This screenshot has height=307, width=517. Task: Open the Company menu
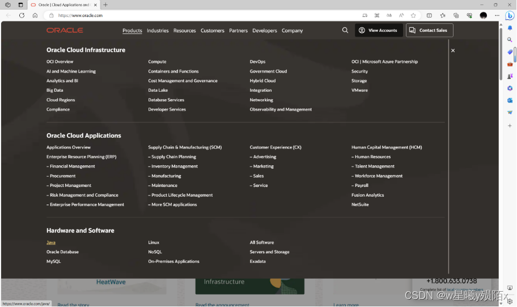292,31
